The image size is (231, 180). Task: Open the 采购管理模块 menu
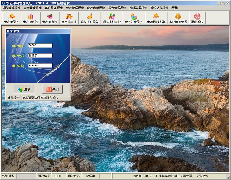[x=11, y=8]
